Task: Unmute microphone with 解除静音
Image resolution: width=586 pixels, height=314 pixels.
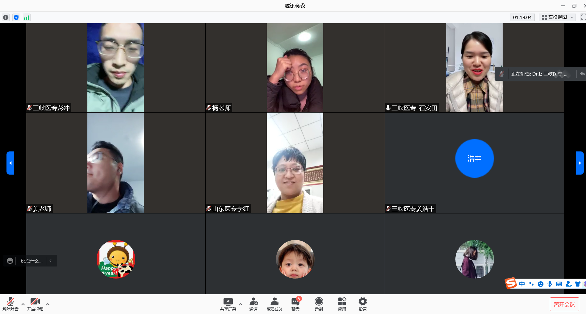Action: coord(10,304)
